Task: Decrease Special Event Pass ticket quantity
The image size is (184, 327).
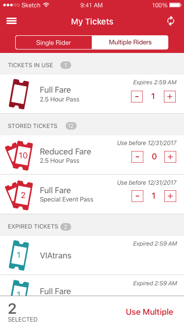Action: point(137,196)
